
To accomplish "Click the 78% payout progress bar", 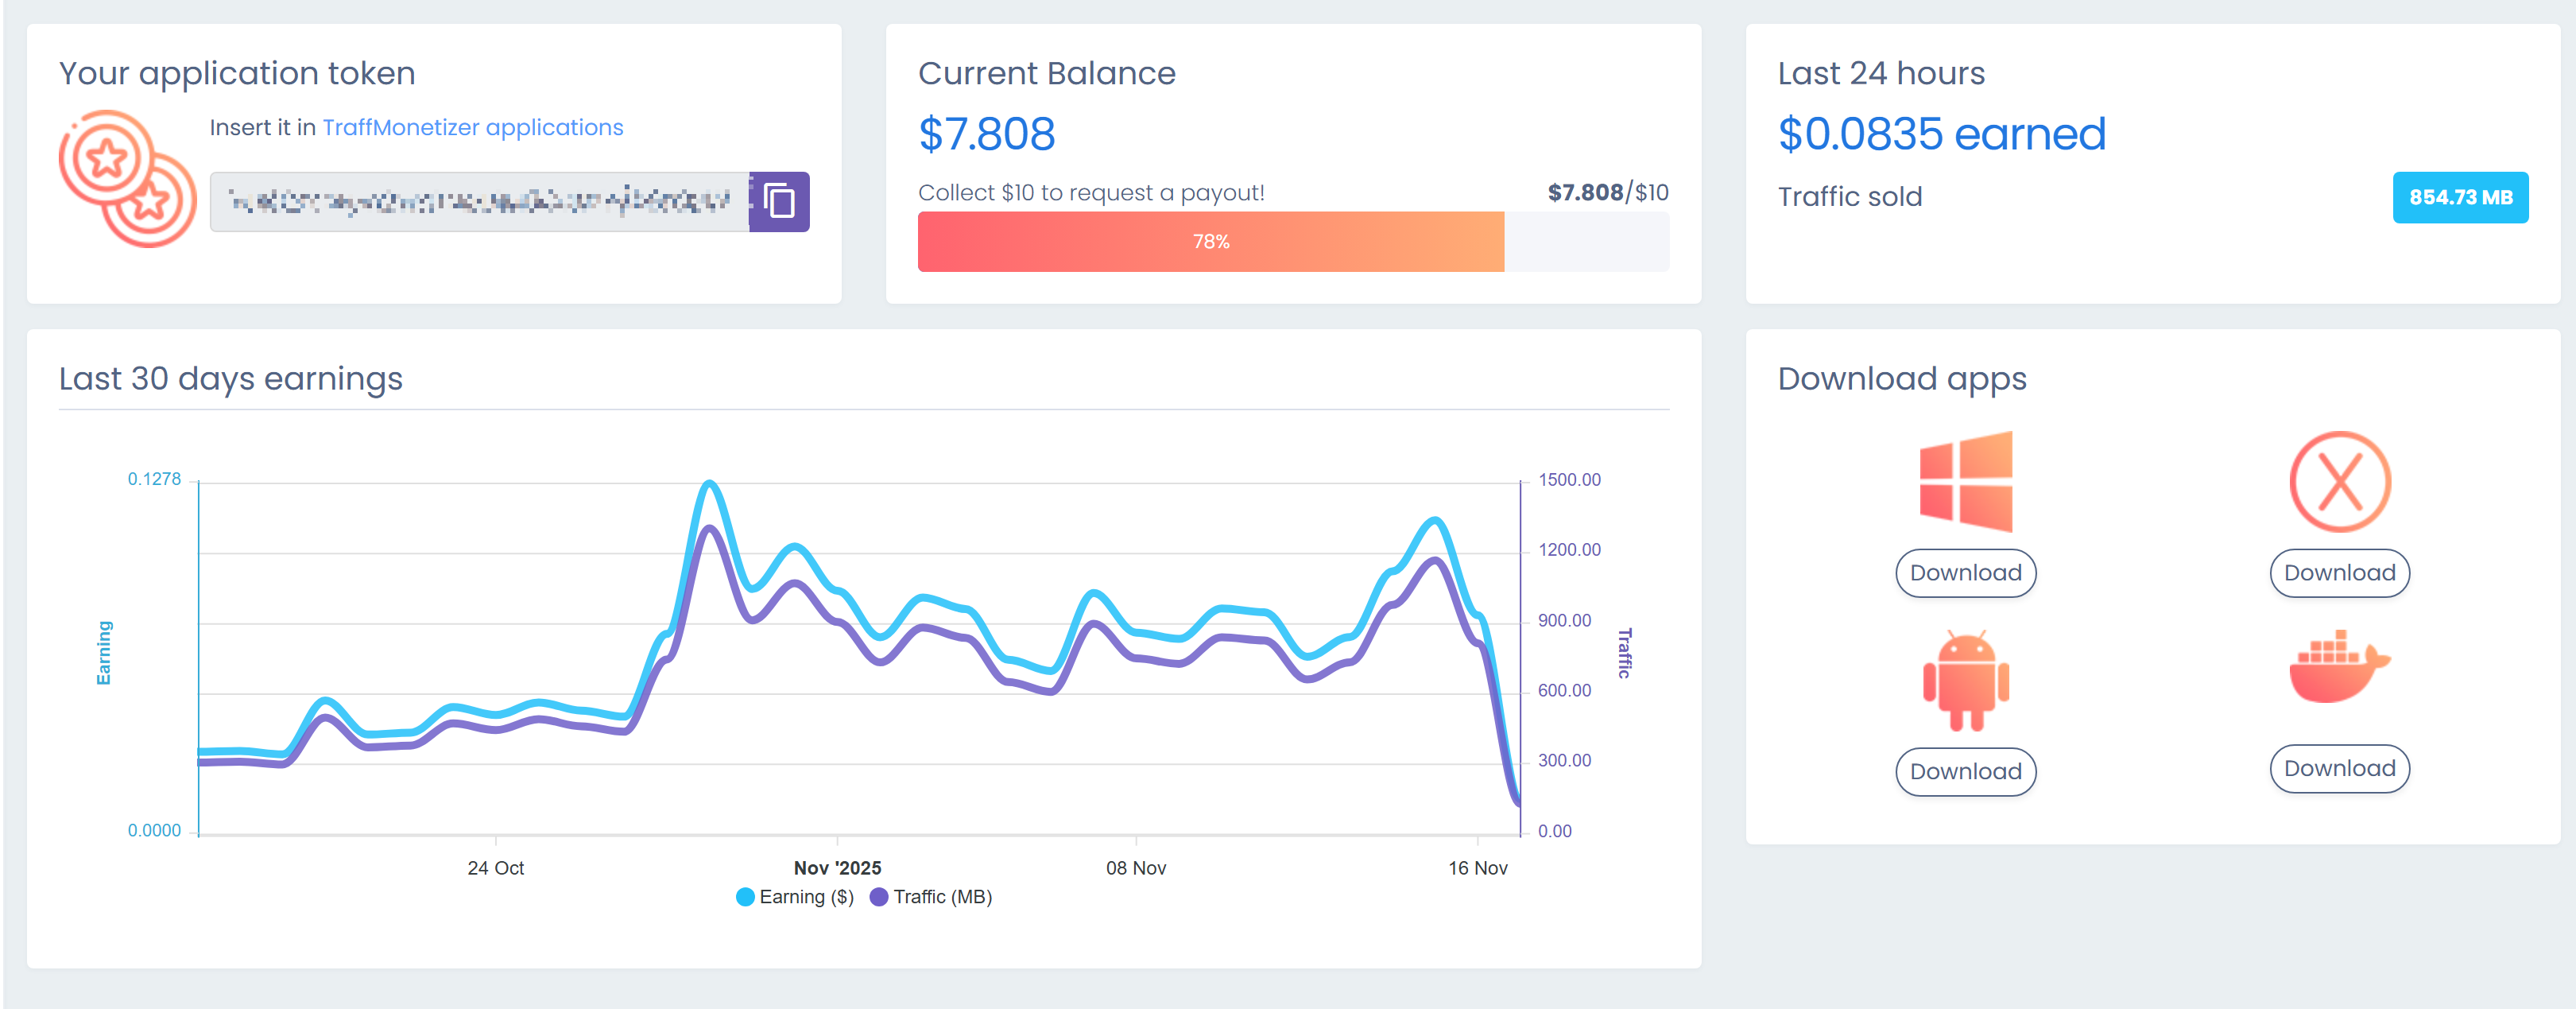I will click(x=1210, y=242).
